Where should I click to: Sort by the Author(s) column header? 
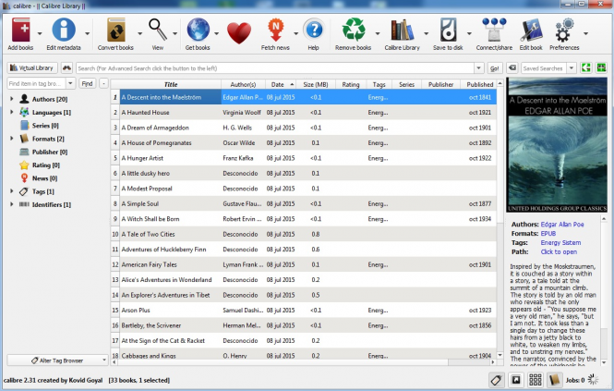pyautogui.click(x=243, y=84)
